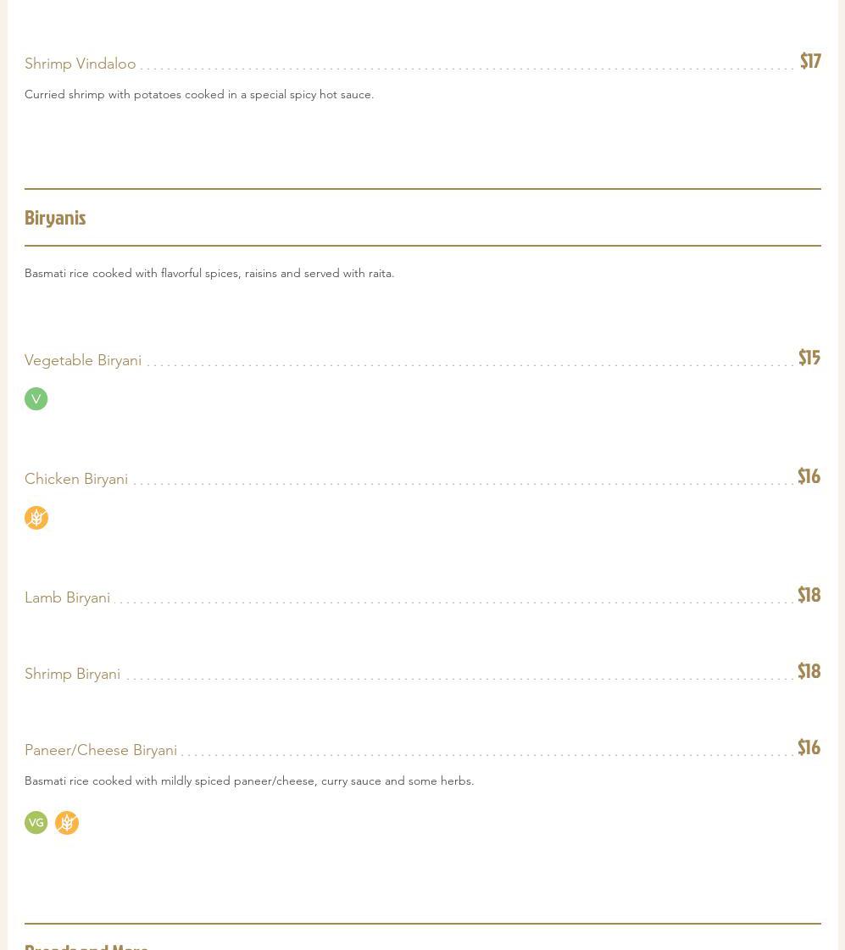Click the green vegan V icon

36,399
